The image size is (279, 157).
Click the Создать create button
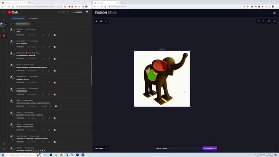[78, 12]
